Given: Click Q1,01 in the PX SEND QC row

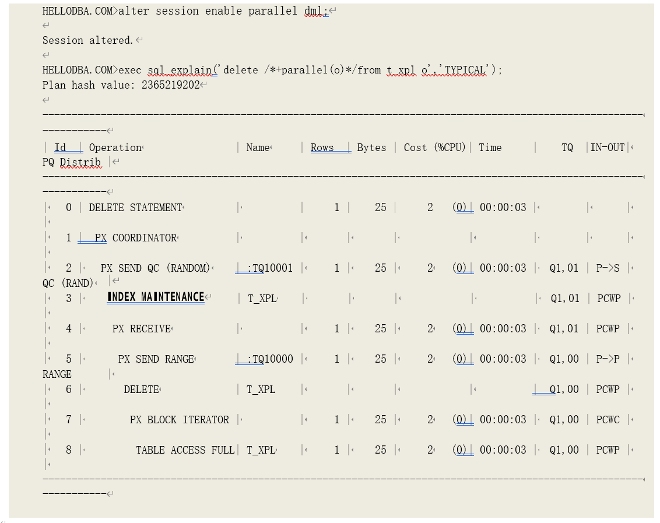Looking at the screenshot, I should pos(564,268).
